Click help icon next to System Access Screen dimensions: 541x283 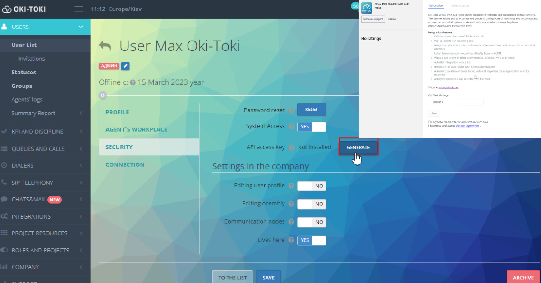click(291, 127)
